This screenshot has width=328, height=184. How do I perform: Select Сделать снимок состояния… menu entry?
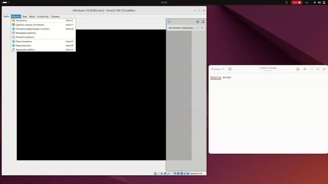point(43,25)
